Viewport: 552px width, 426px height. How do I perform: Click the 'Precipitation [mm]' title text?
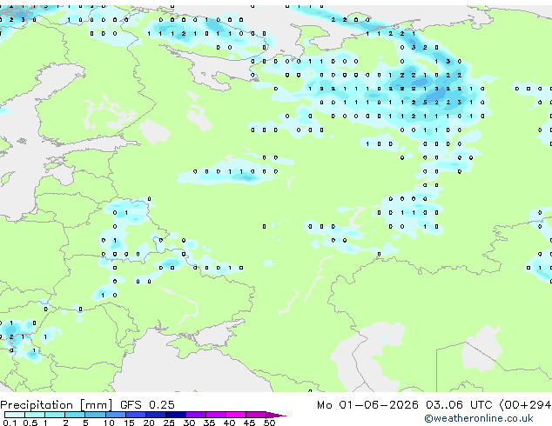[x=57, y=405]
